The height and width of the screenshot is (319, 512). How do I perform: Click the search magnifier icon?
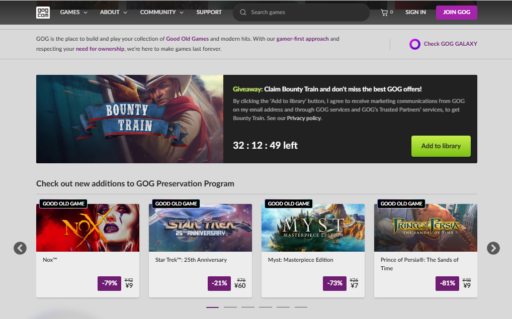point(243,13)
